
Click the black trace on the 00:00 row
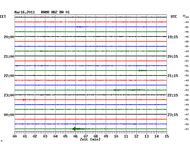pos(91,114)
